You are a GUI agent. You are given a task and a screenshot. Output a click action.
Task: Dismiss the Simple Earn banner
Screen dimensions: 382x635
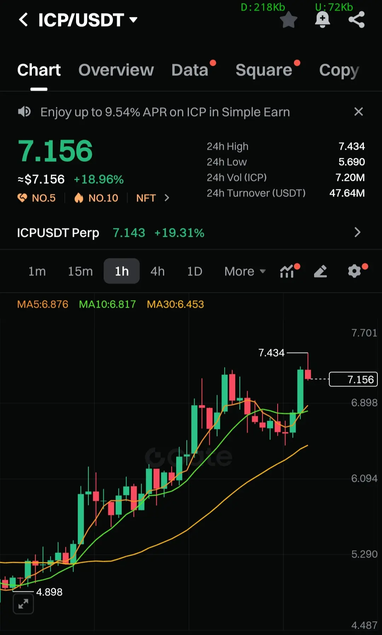pos(359,112)
